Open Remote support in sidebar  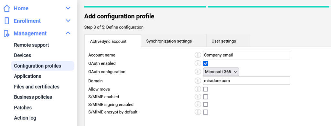[31, 45]
